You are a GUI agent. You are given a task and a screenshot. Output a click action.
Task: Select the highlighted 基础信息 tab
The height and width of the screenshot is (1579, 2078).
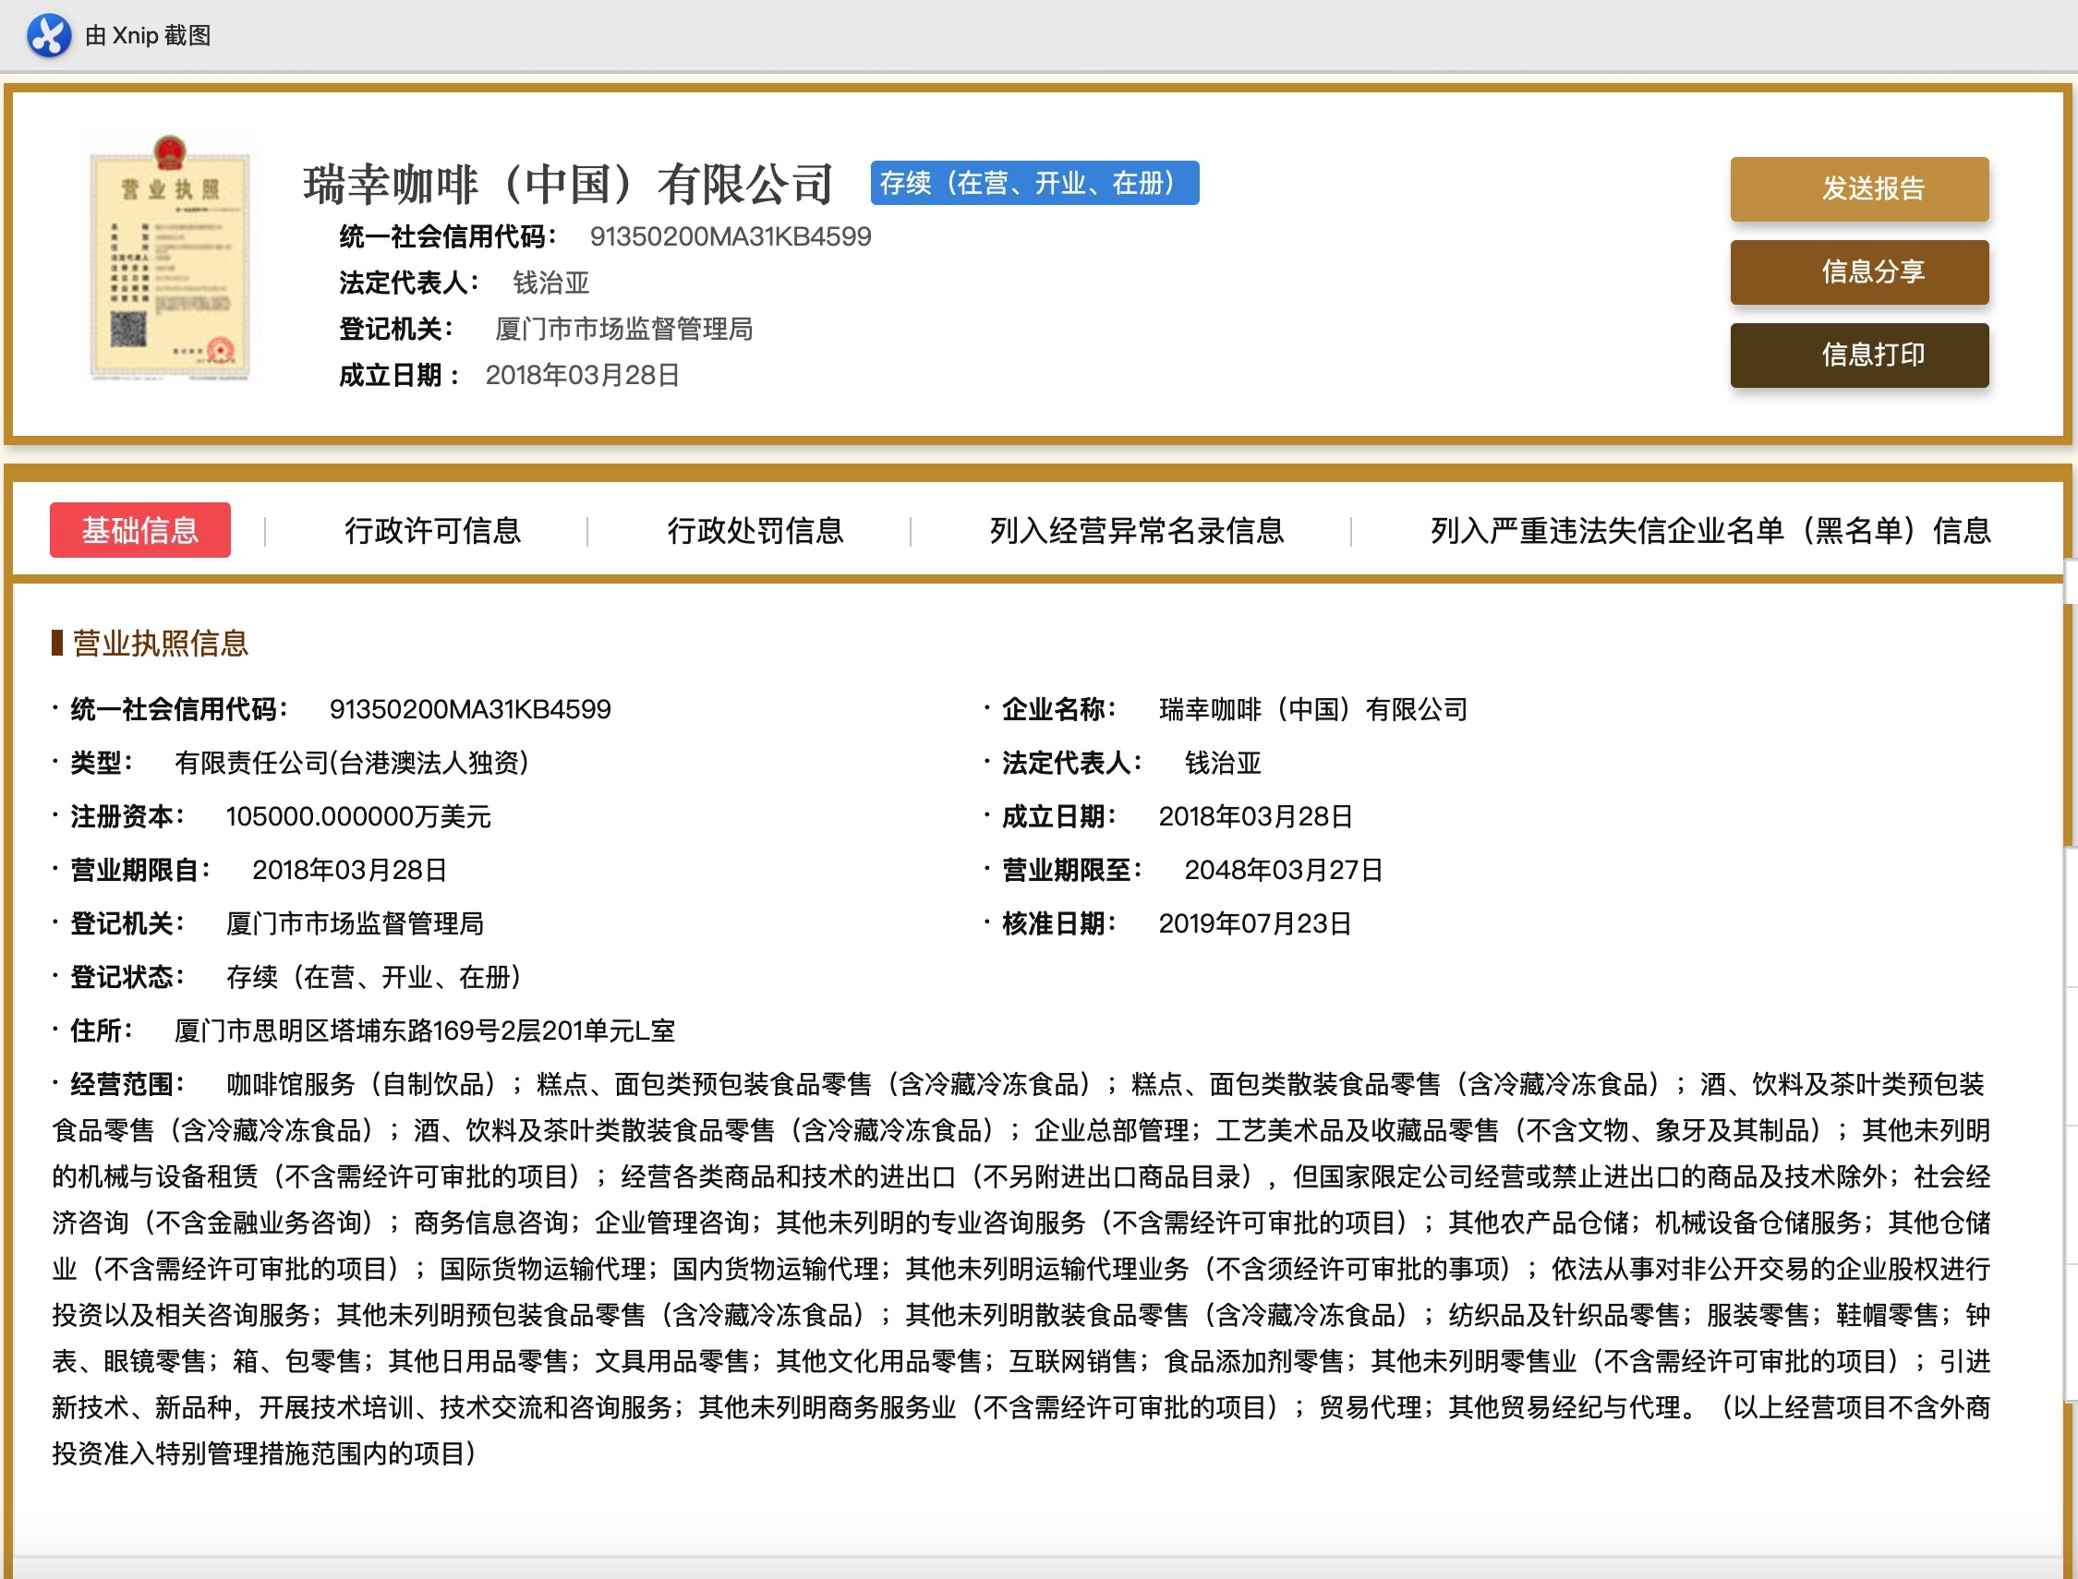[x=139, y=530]
